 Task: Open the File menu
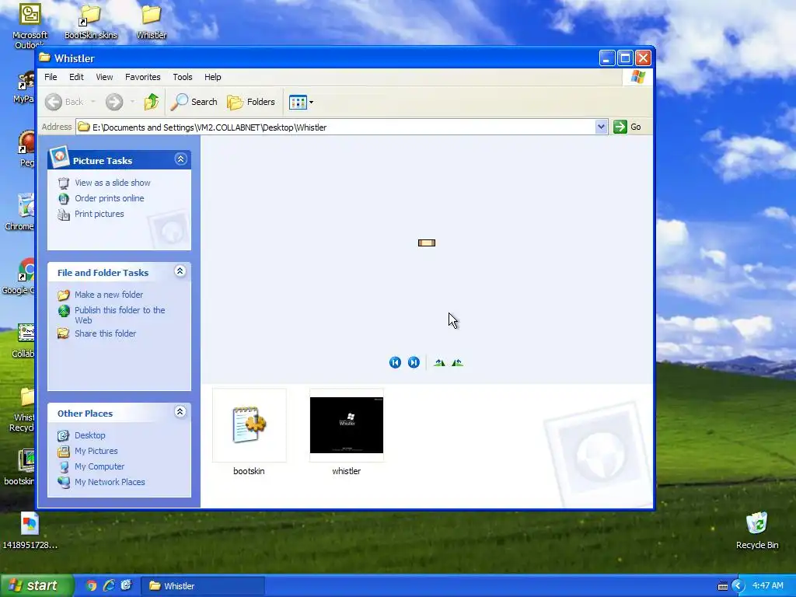coord(51,77)
